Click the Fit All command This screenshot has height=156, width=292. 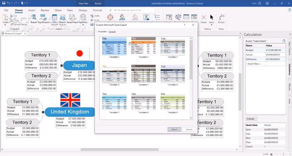click(x=95, y=20)
